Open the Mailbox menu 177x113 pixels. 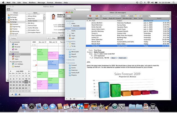pyautogui.click(x=32, y=2)
